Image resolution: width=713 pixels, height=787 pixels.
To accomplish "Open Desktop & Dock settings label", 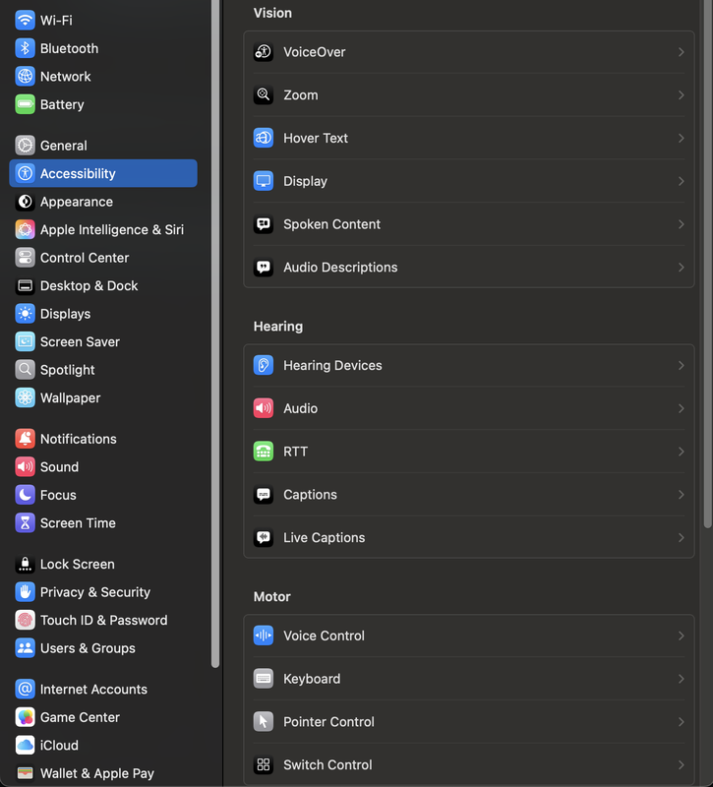I will (89, 286).
